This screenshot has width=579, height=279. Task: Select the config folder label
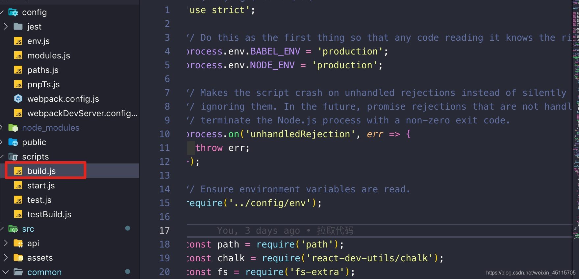click(34, 12)
